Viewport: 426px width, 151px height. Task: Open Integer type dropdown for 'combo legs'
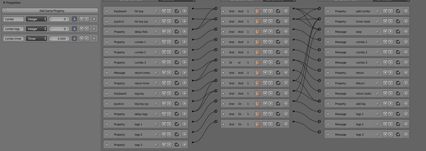(36, 29)
